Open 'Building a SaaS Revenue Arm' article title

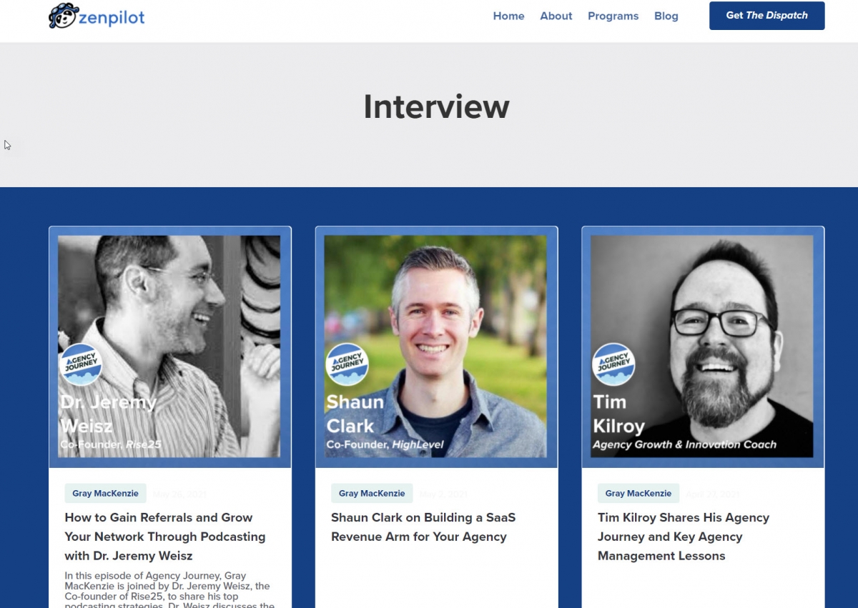[x=423, y=527]
